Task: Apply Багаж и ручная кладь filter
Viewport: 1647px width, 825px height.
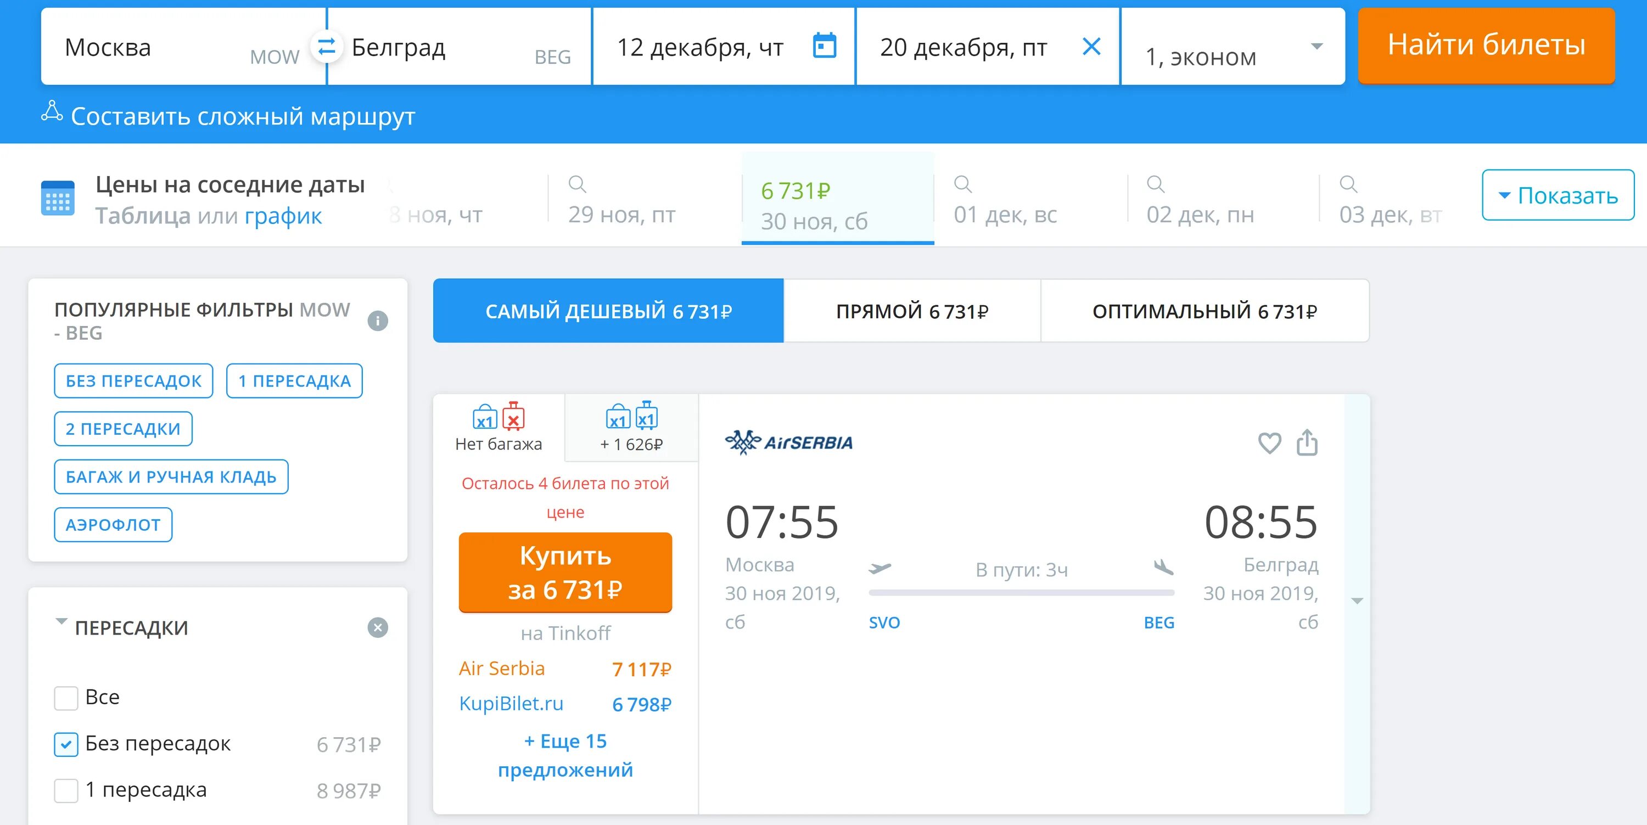Action: tap(171, 477)
